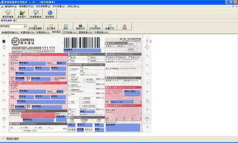Select the 天天快递1210 template tab
This screenshot has height=143, width=238.
click(69, 32)
